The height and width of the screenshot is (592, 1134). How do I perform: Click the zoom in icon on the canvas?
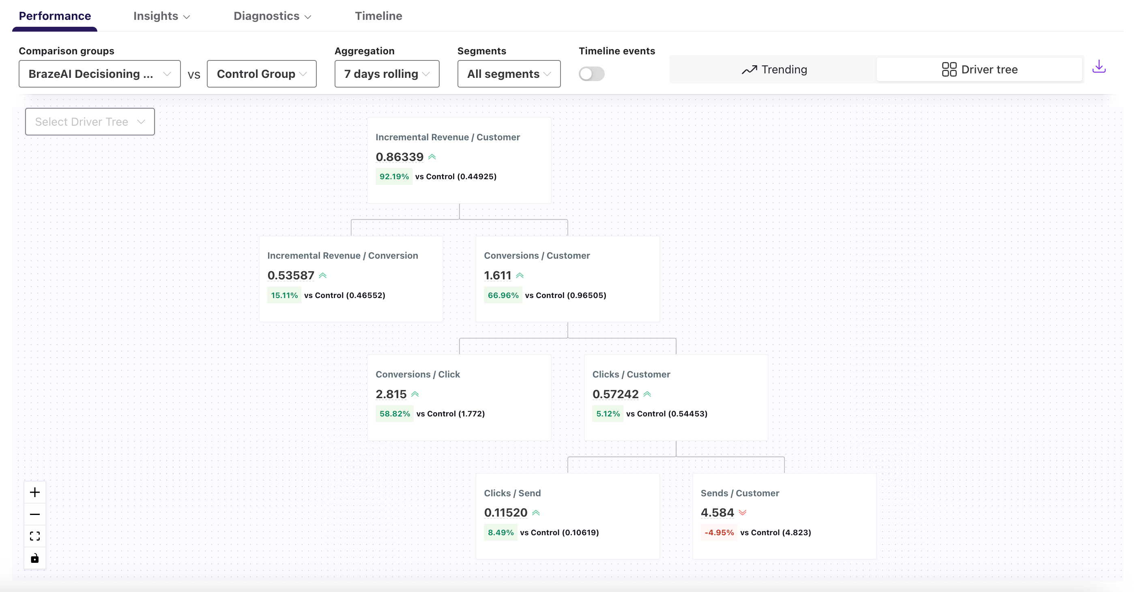click(35, 492)
